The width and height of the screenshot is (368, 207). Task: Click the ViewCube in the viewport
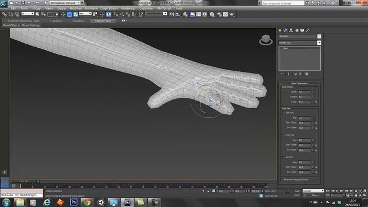click(x=266, y=40)
